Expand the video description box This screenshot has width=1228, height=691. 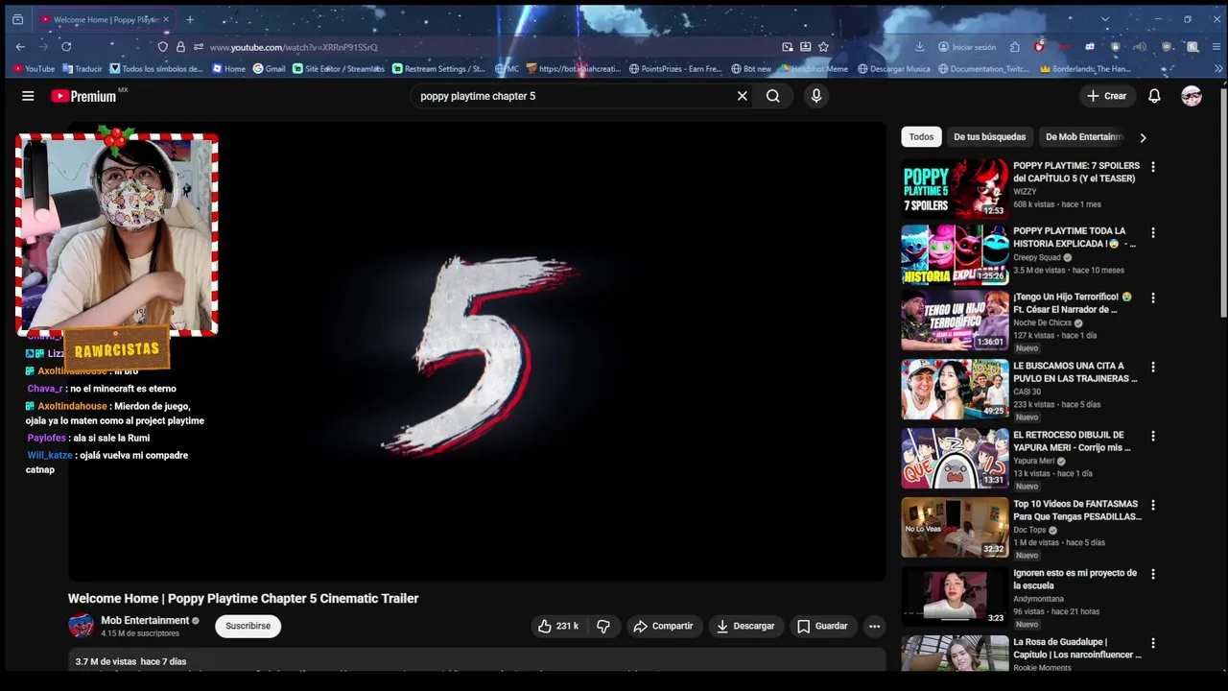point(477,661)
